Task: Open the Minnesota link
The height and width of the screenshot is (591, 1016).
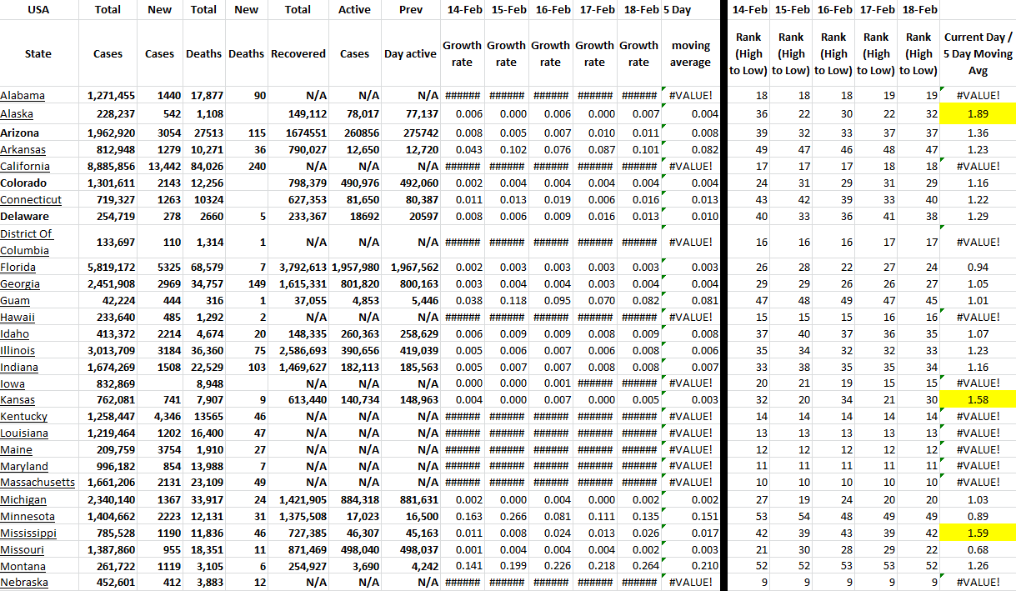Action: [x=26, y=517]
